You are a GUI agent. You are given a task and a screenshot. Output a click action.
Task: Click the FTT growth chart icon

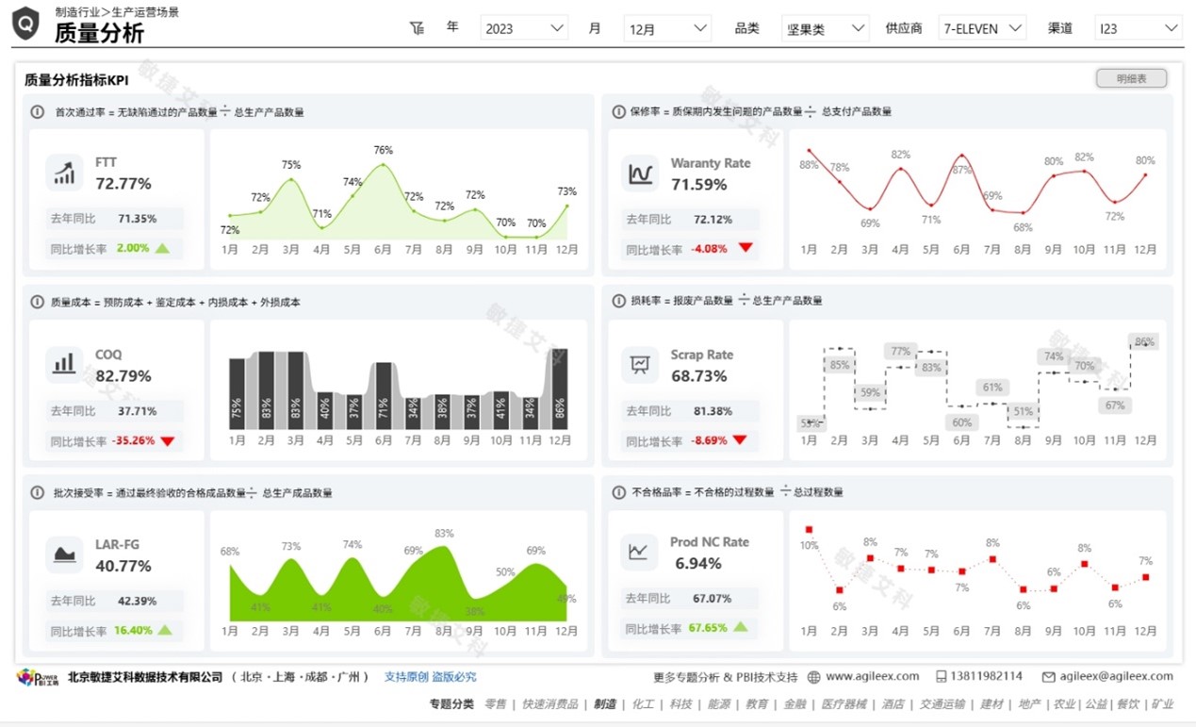64,173
